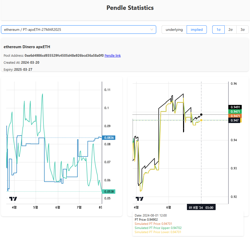Open the pool selector dropdown
This screenshot has height=237, width=250.
[x=78, y=30]
